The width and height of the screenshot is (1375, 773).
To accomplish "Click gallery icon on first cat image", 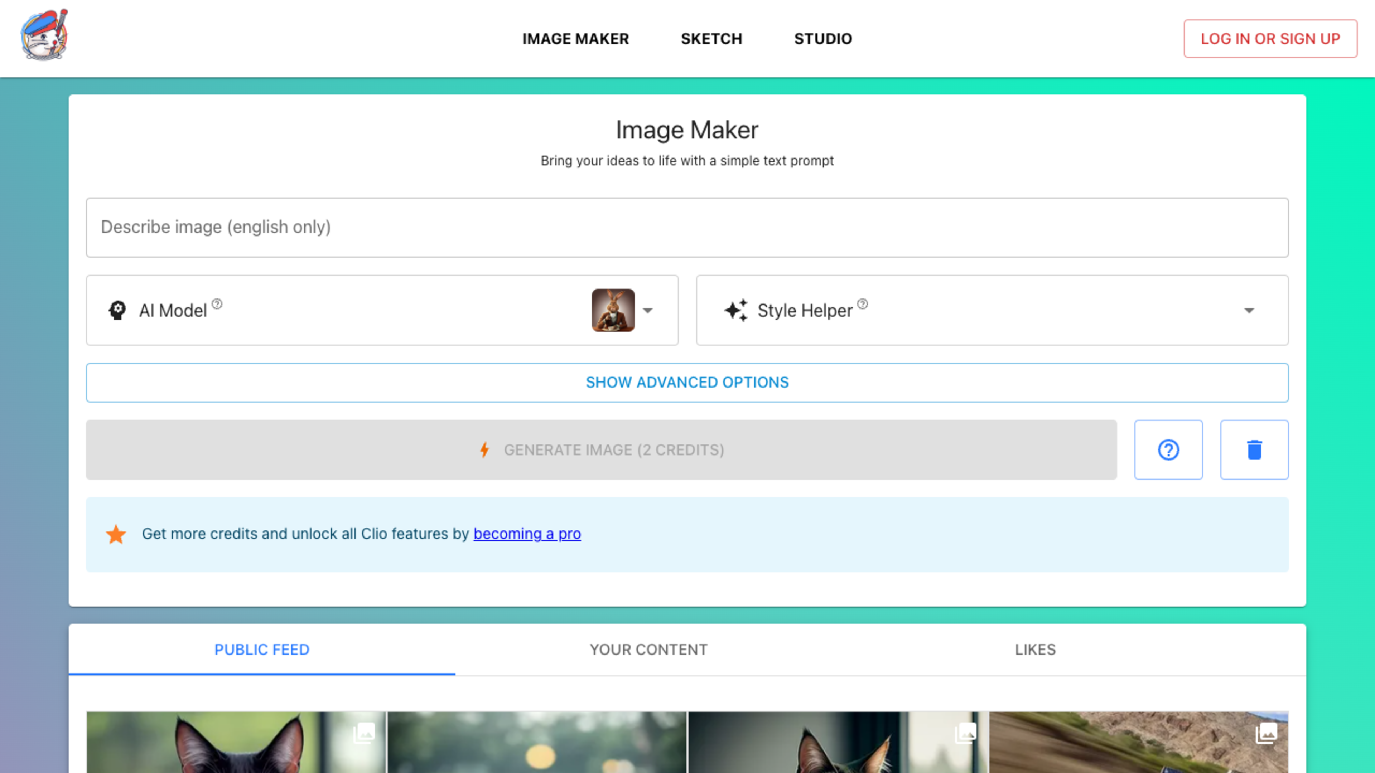I will 364,733.
